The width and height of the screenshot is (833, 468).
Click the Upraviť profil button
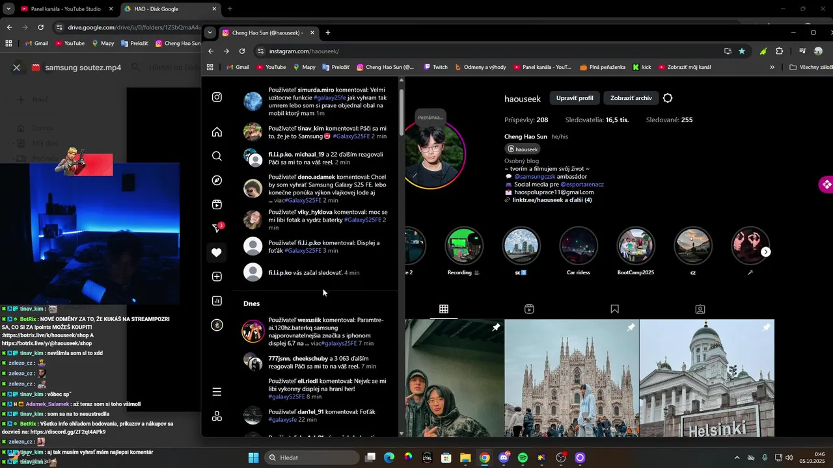[575, 98]
